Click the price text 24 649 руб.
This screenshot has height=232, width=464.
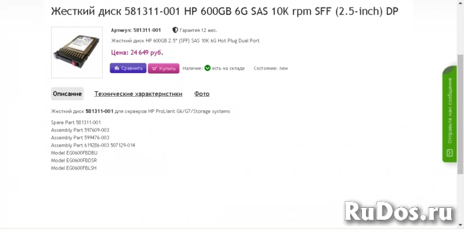click(x=137, y=52)
